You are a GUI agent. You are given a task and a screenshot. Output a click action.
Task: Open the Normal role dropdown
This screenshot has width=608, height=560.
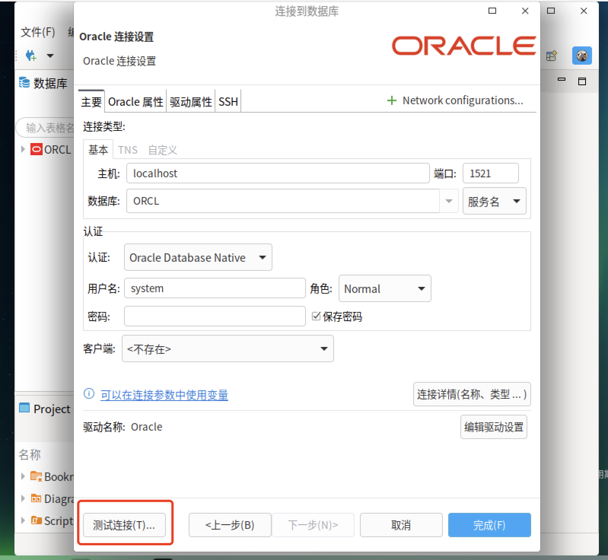pos(385,288)
